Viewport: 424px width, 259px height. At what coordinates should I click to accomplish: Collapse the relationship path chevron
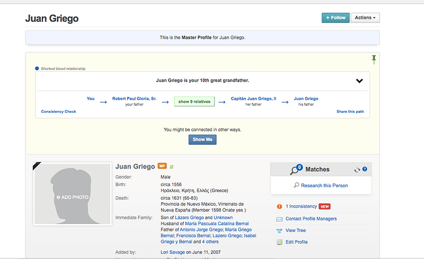(359, 80)
